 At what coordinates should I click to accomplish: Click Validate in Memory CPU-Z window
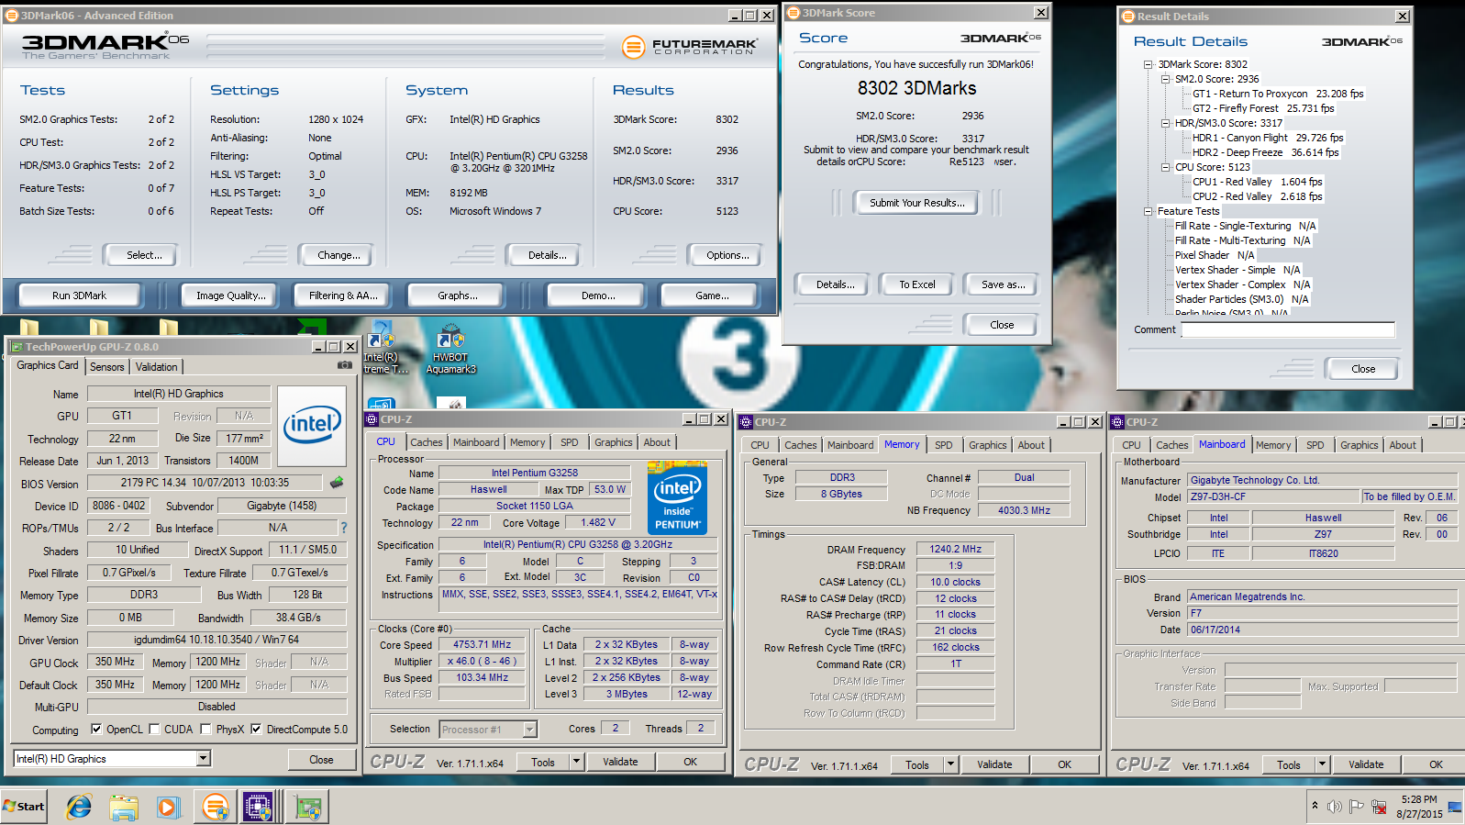tap(994, 764)
